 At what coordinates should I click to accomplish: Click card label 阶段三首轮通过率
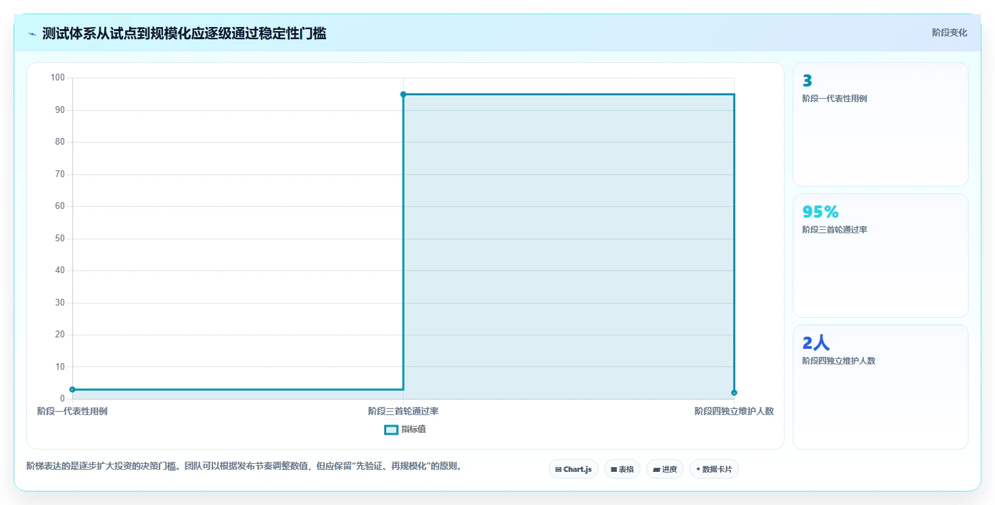[835, 230]
